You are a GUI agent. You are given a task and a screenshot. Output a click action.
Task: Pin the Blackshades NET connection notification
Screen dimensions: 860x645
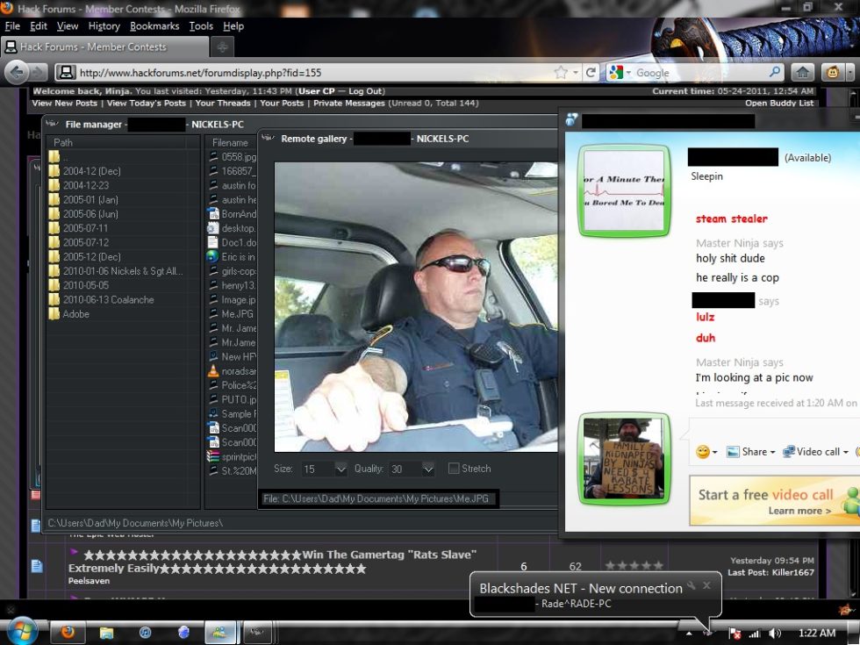pos(692,583)
